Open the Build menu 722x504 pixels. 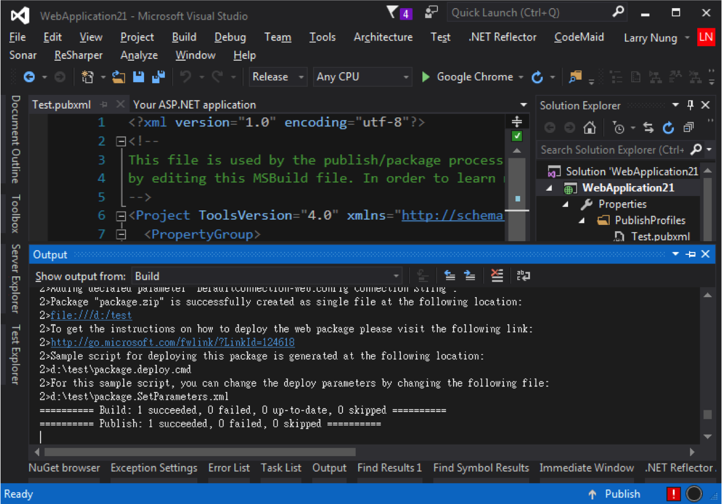tap(184, 37)
